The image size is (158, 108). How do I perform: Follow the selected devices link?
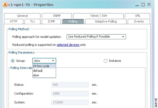[68, 45]
